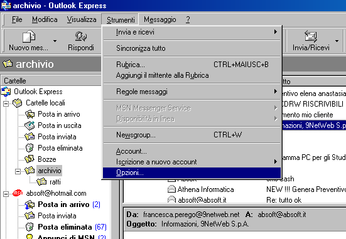Click the Bozze drafts icon
The width and height of the screenshot is (346, 239).
pyautogui.click(x=30, y=159)
